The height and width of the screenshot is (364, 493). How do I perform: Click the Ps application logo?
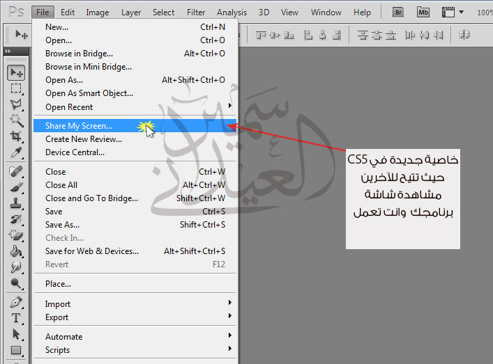point(16,13)
